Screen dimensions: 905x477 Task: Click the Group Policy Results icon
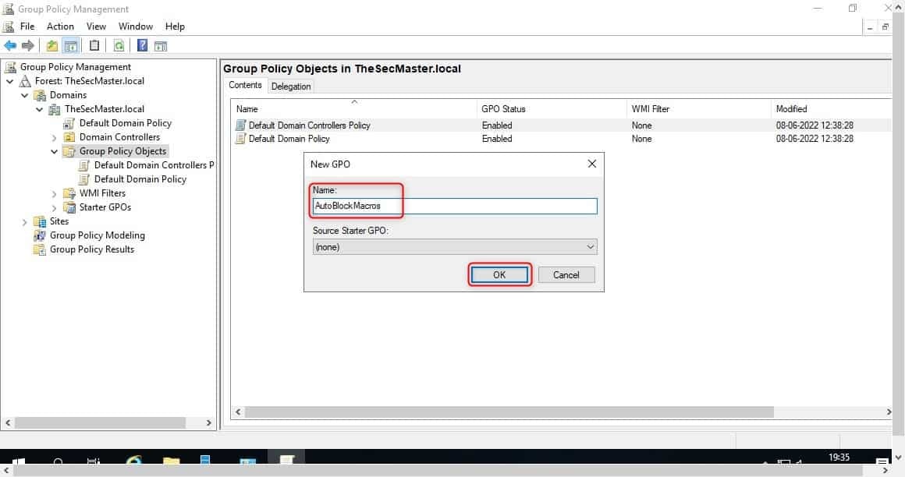tap(40, 249)
